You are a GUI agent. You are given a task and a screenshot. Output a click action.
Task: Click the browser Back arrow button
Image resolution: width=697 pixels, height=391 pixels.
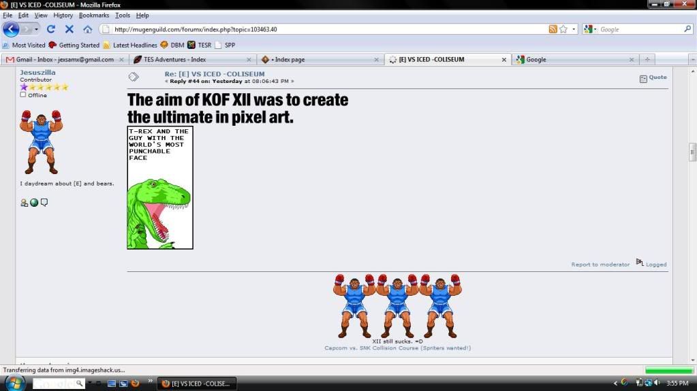[10, 29]
